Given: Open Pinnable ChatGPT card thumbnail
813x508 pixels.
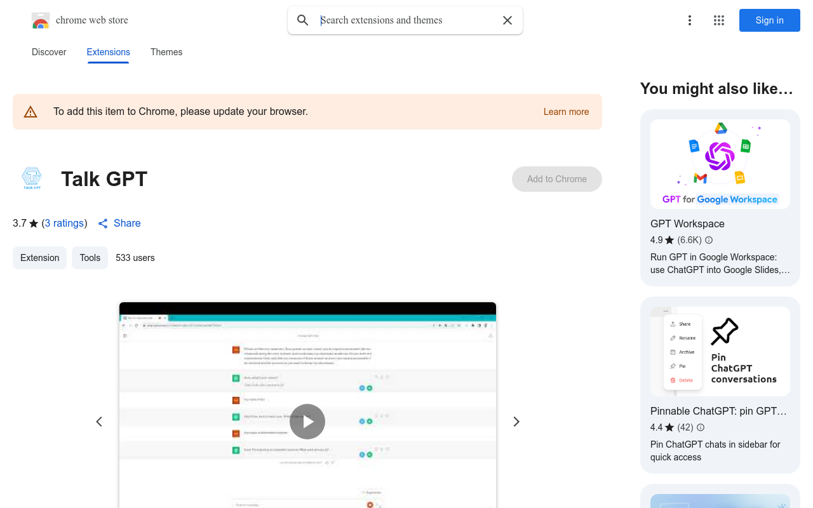Looking at the screenshot, I should tap(720, 352).
